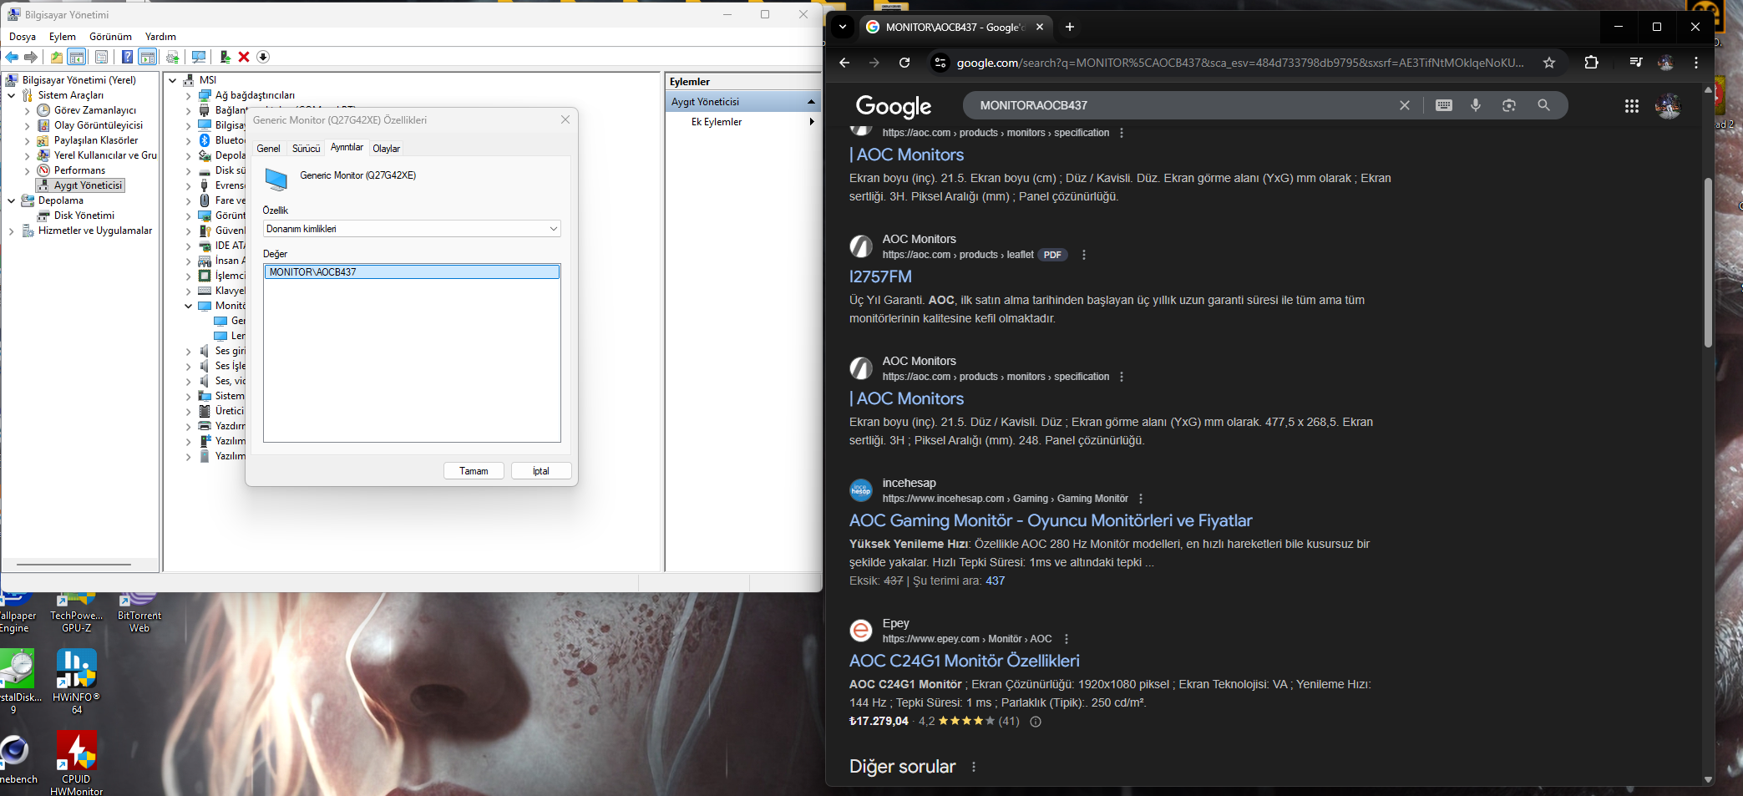Open Chrome tab search dropdown
Viewport: 1743px width, 796px height.
843,27
